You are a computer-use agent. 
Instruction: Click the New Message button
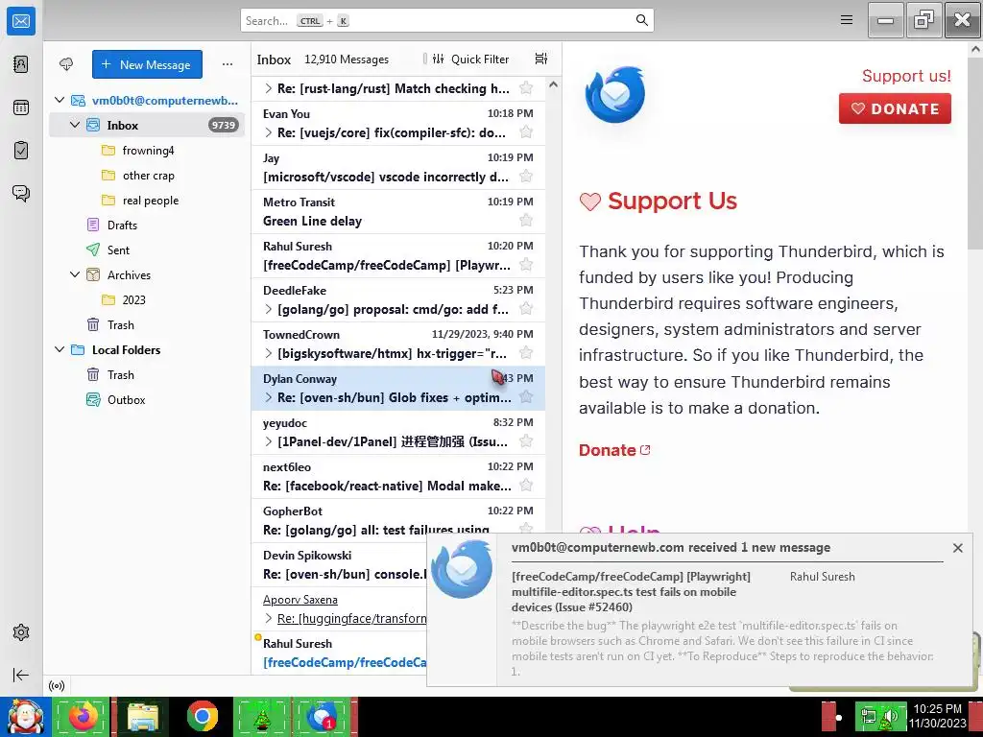[x=147, y=64]
